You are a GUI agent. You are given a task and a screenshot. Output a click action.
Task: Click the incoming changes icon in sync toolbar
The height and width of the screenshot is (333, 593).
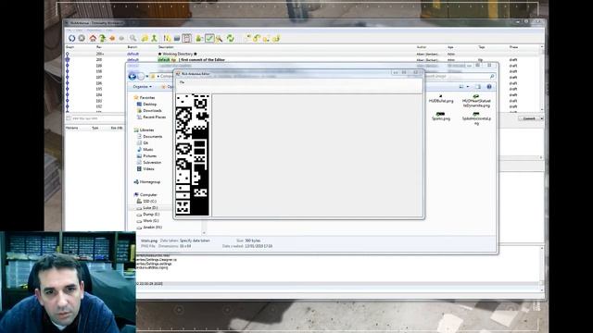coord(247,38)
